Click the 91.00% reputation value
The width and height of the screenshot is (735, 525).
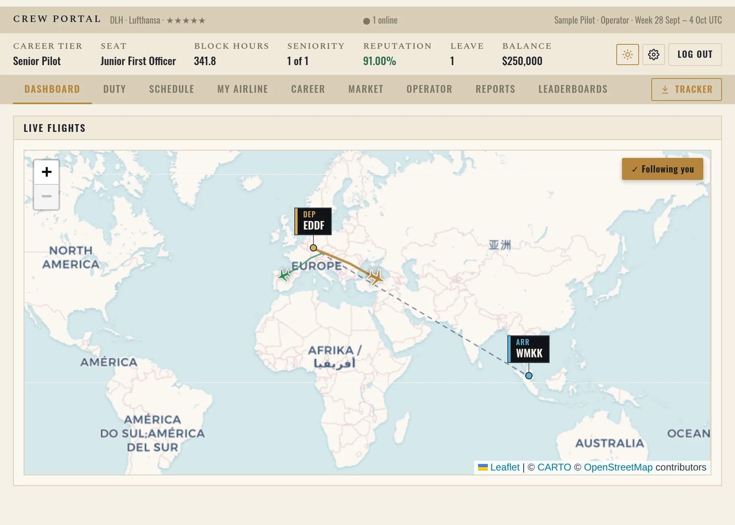(x=379, y=61)
